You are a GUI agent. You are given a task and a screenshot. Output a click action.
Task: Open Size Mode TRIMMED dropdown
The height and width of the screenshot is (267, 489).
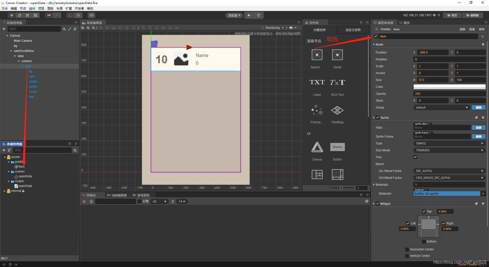coord(450,150)
